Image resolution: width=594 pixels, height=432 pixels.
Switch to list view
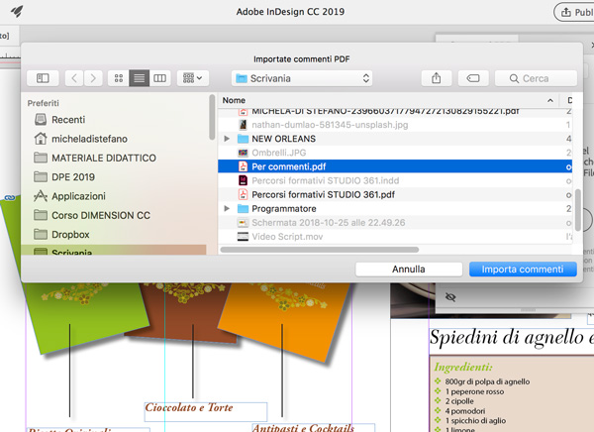139,78
